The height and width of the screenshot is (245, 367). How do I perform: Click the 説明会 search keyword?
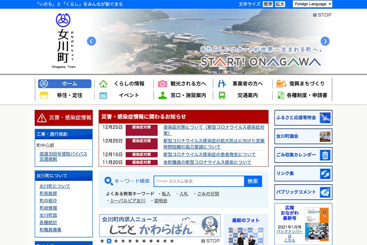click(161, 201)
